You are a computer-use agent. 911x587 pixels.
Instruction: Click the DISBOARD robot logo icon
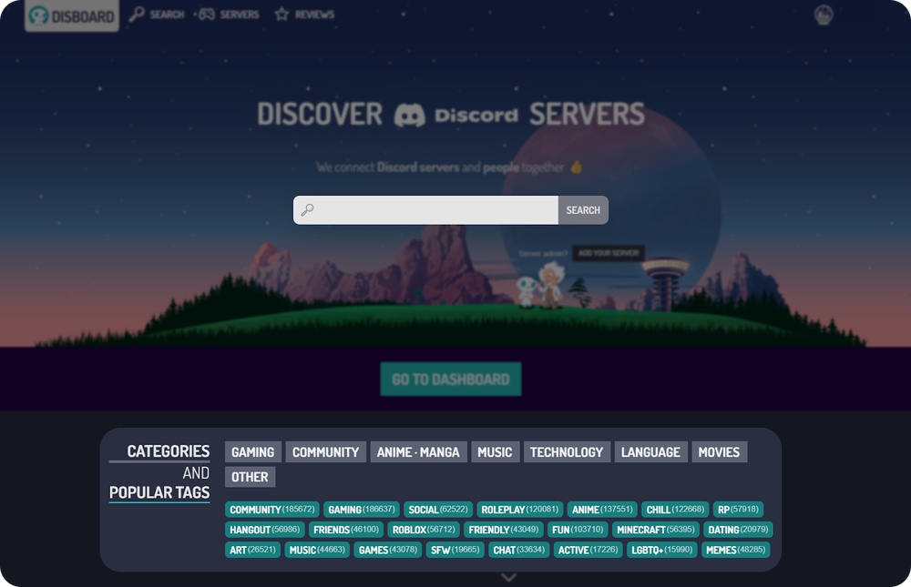tap(36, 15)
